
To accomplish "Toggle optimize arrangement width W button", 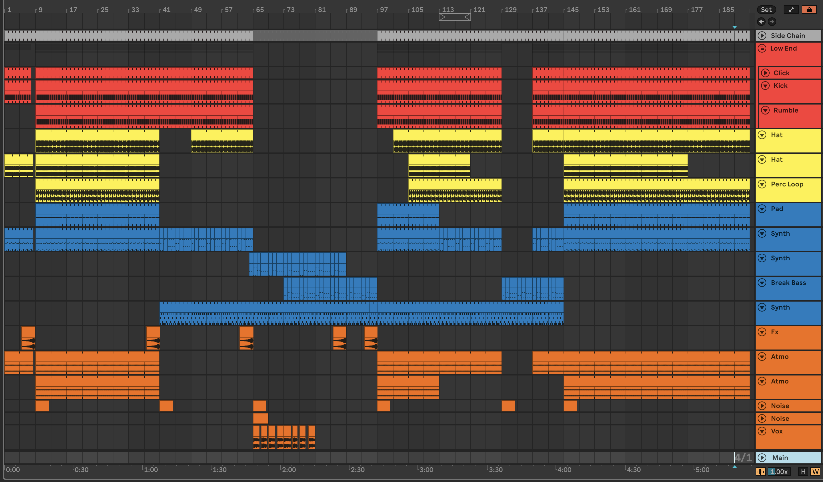I will (815, 471).
